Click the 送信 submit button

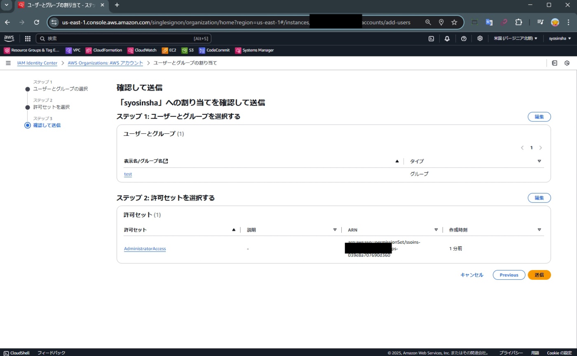pos(539,275)
